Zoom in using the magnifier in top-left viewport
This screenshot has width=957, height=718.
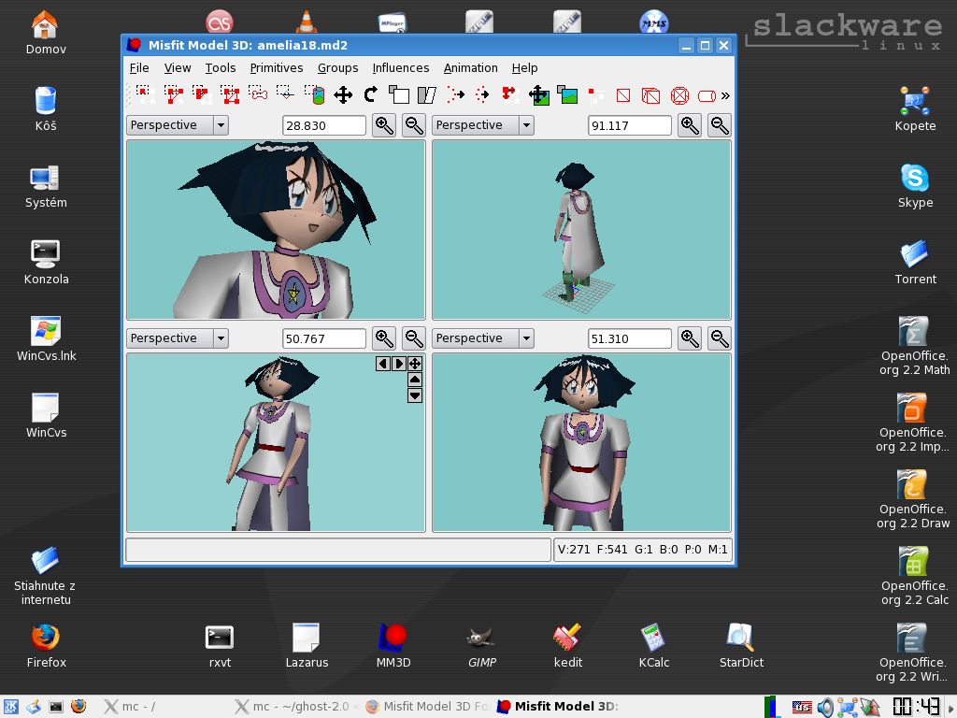coord(383,125)
